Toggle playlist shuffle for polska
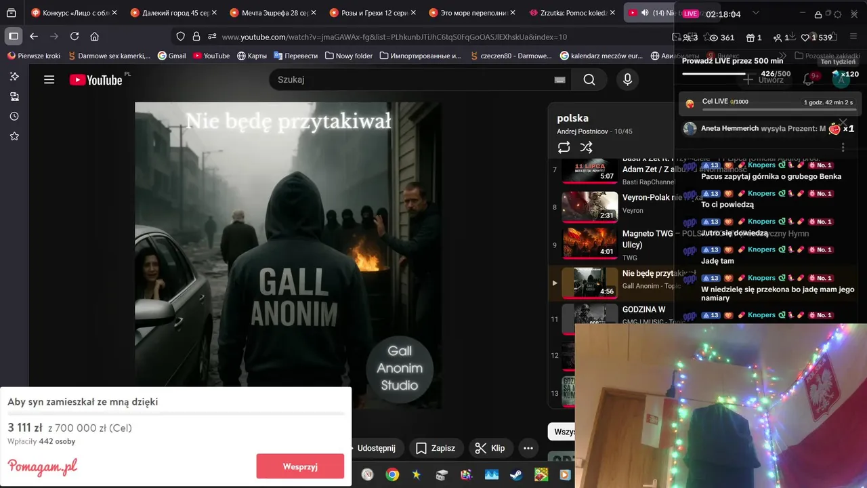The image size is (867, 488). tap(587, 147)
